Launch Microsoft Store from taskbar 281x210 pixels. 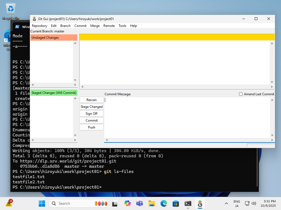(176, 203)
